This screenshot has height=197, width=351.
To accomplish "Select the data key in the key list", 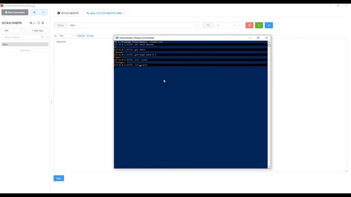I will tap(25, 44).
